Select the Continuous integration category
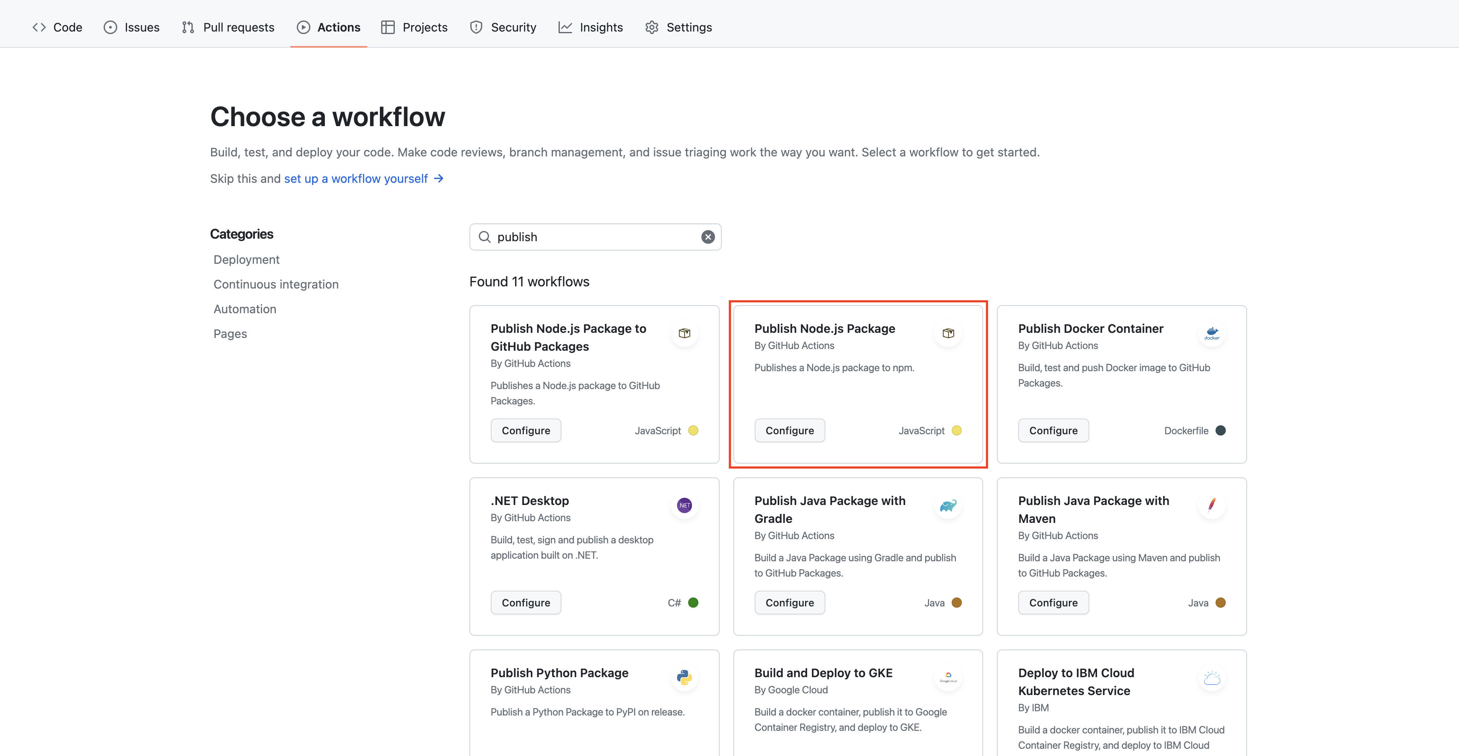Image resolution: width=1459 pixels, height=756 pixels. click(276, 284)
